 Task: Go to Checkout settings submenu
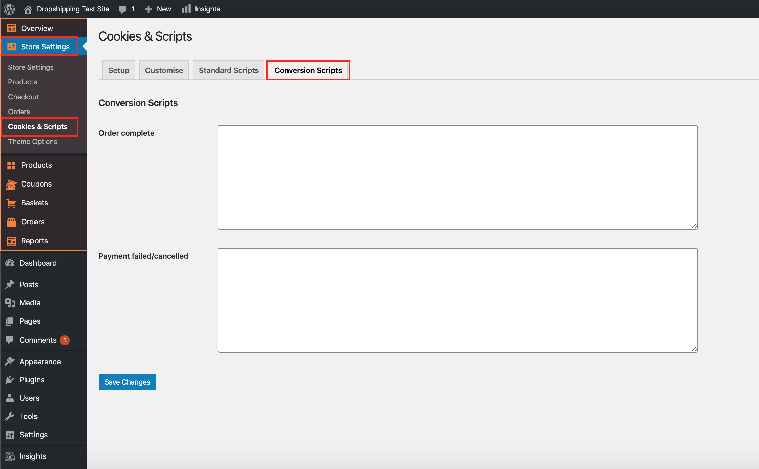point(23,97)
